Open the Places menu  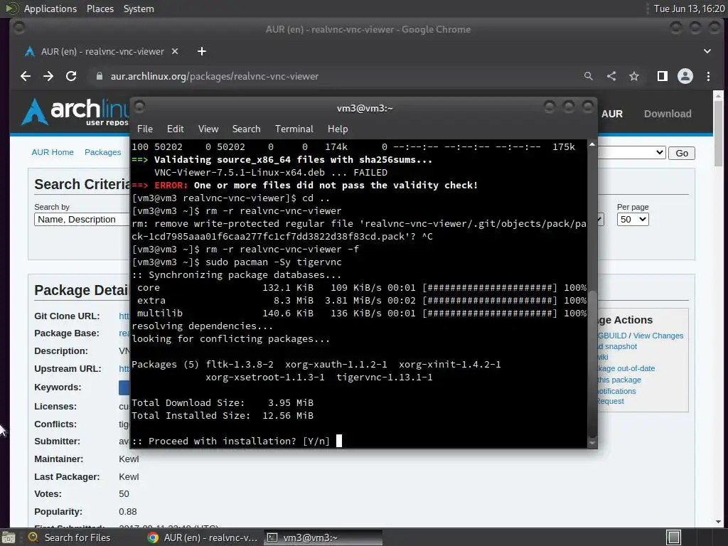(100, 9)
